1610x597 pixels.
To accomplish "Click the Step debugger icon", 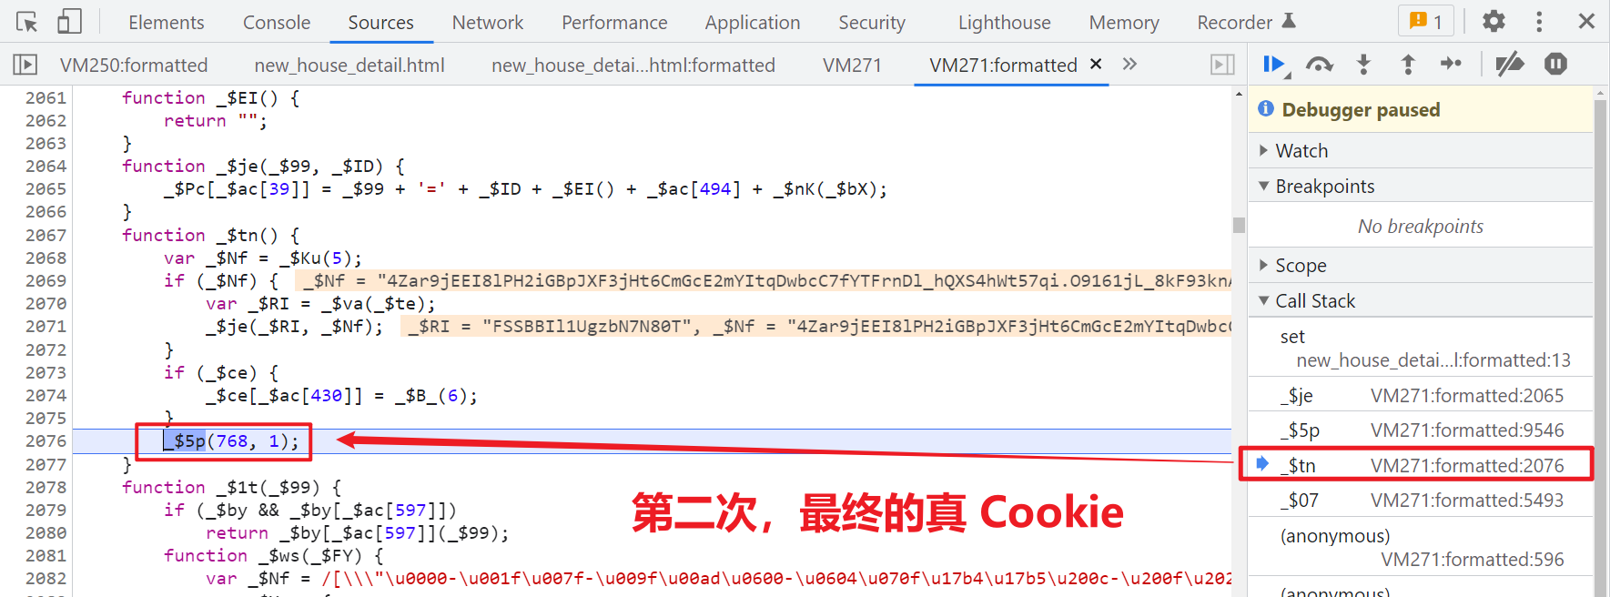I will tap(1452, 64).
